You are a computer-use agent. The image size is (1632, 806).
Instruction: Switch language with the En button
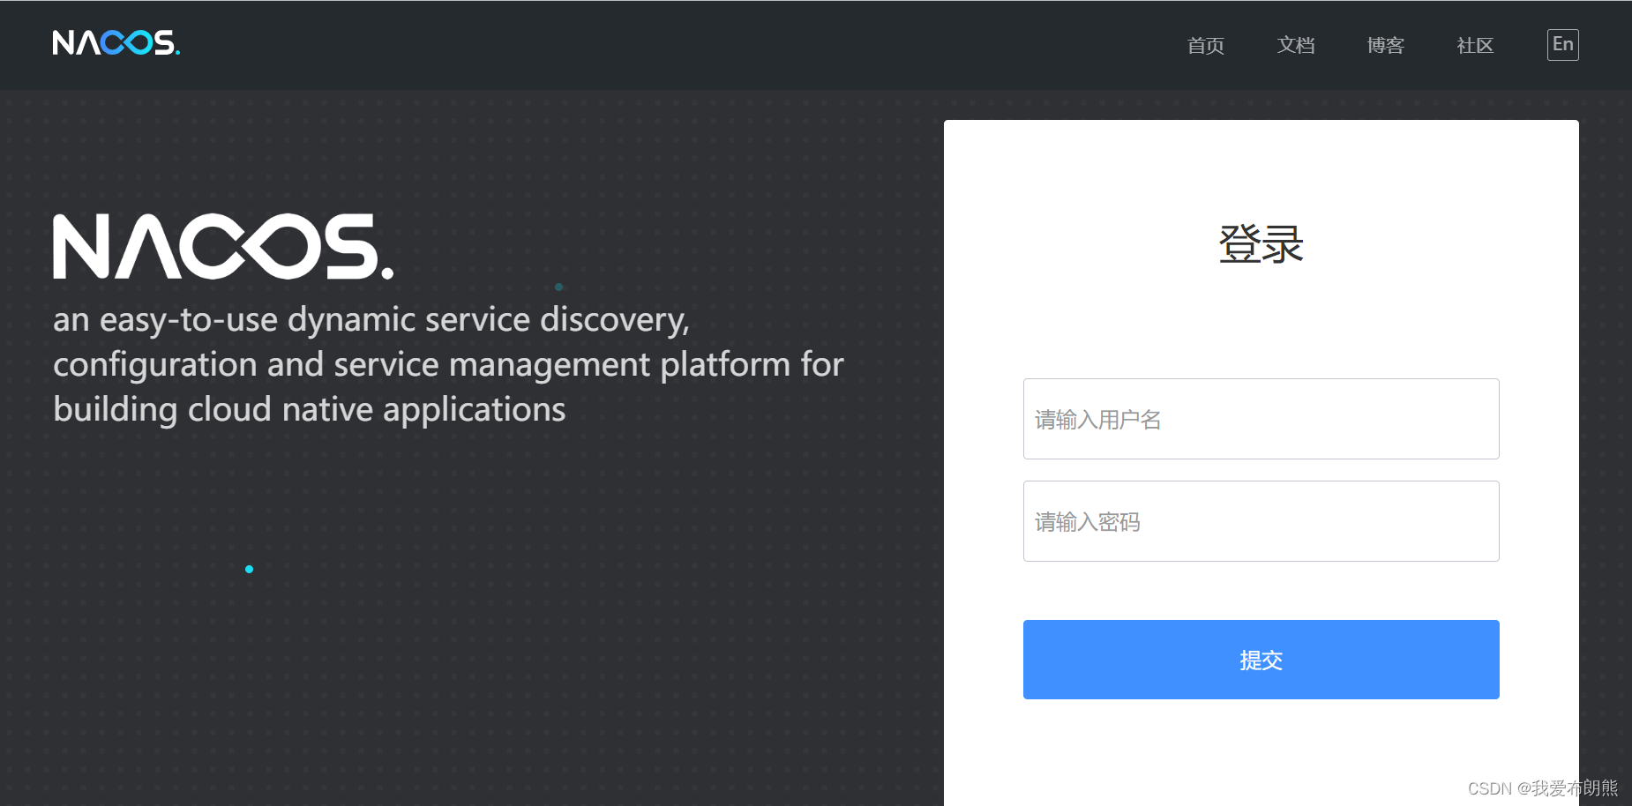click(x=1563, y=45)
